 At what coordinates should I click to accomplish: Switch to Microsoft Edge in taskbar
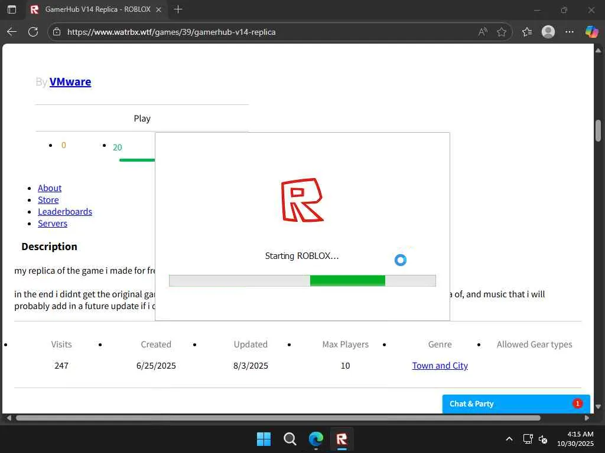pyautogui.click(x=316, y=439)
